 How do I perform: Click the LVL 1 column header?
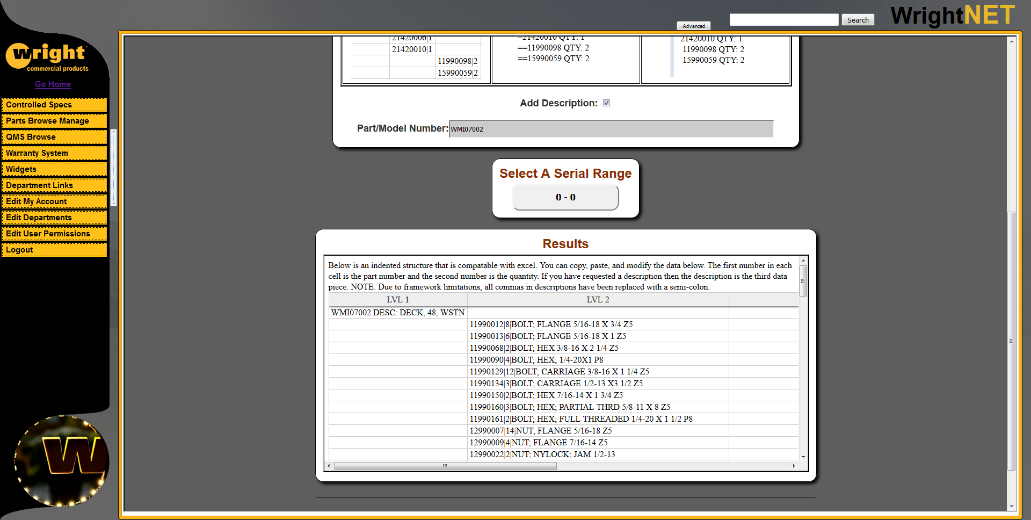click(397, 300)
